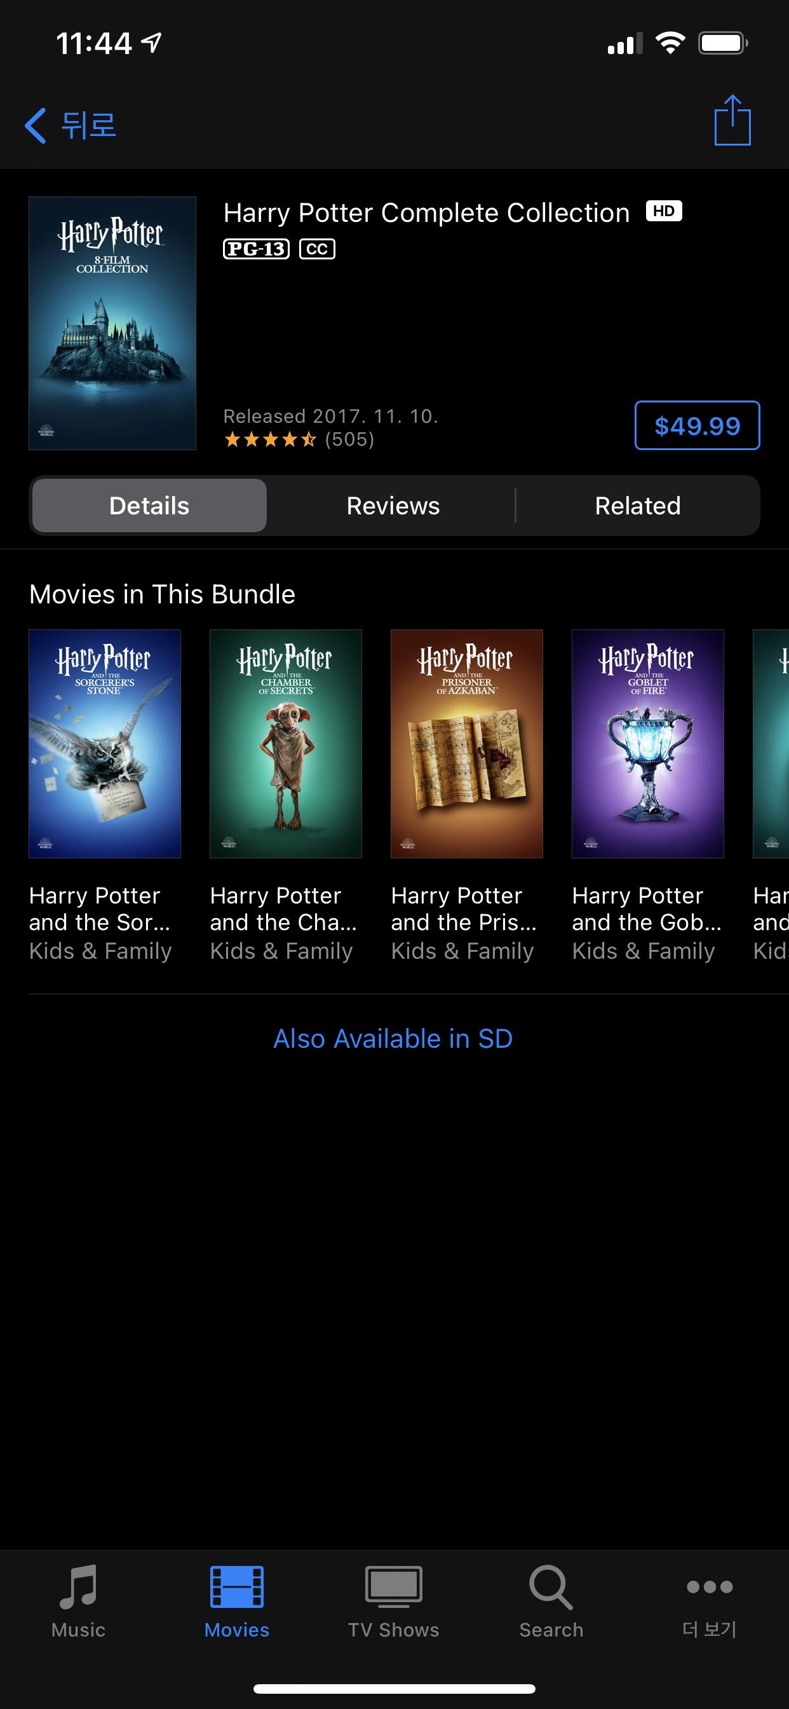Tap the HD badge beside the title
Screen dimensions: 789x1709
tap(664, 212)
